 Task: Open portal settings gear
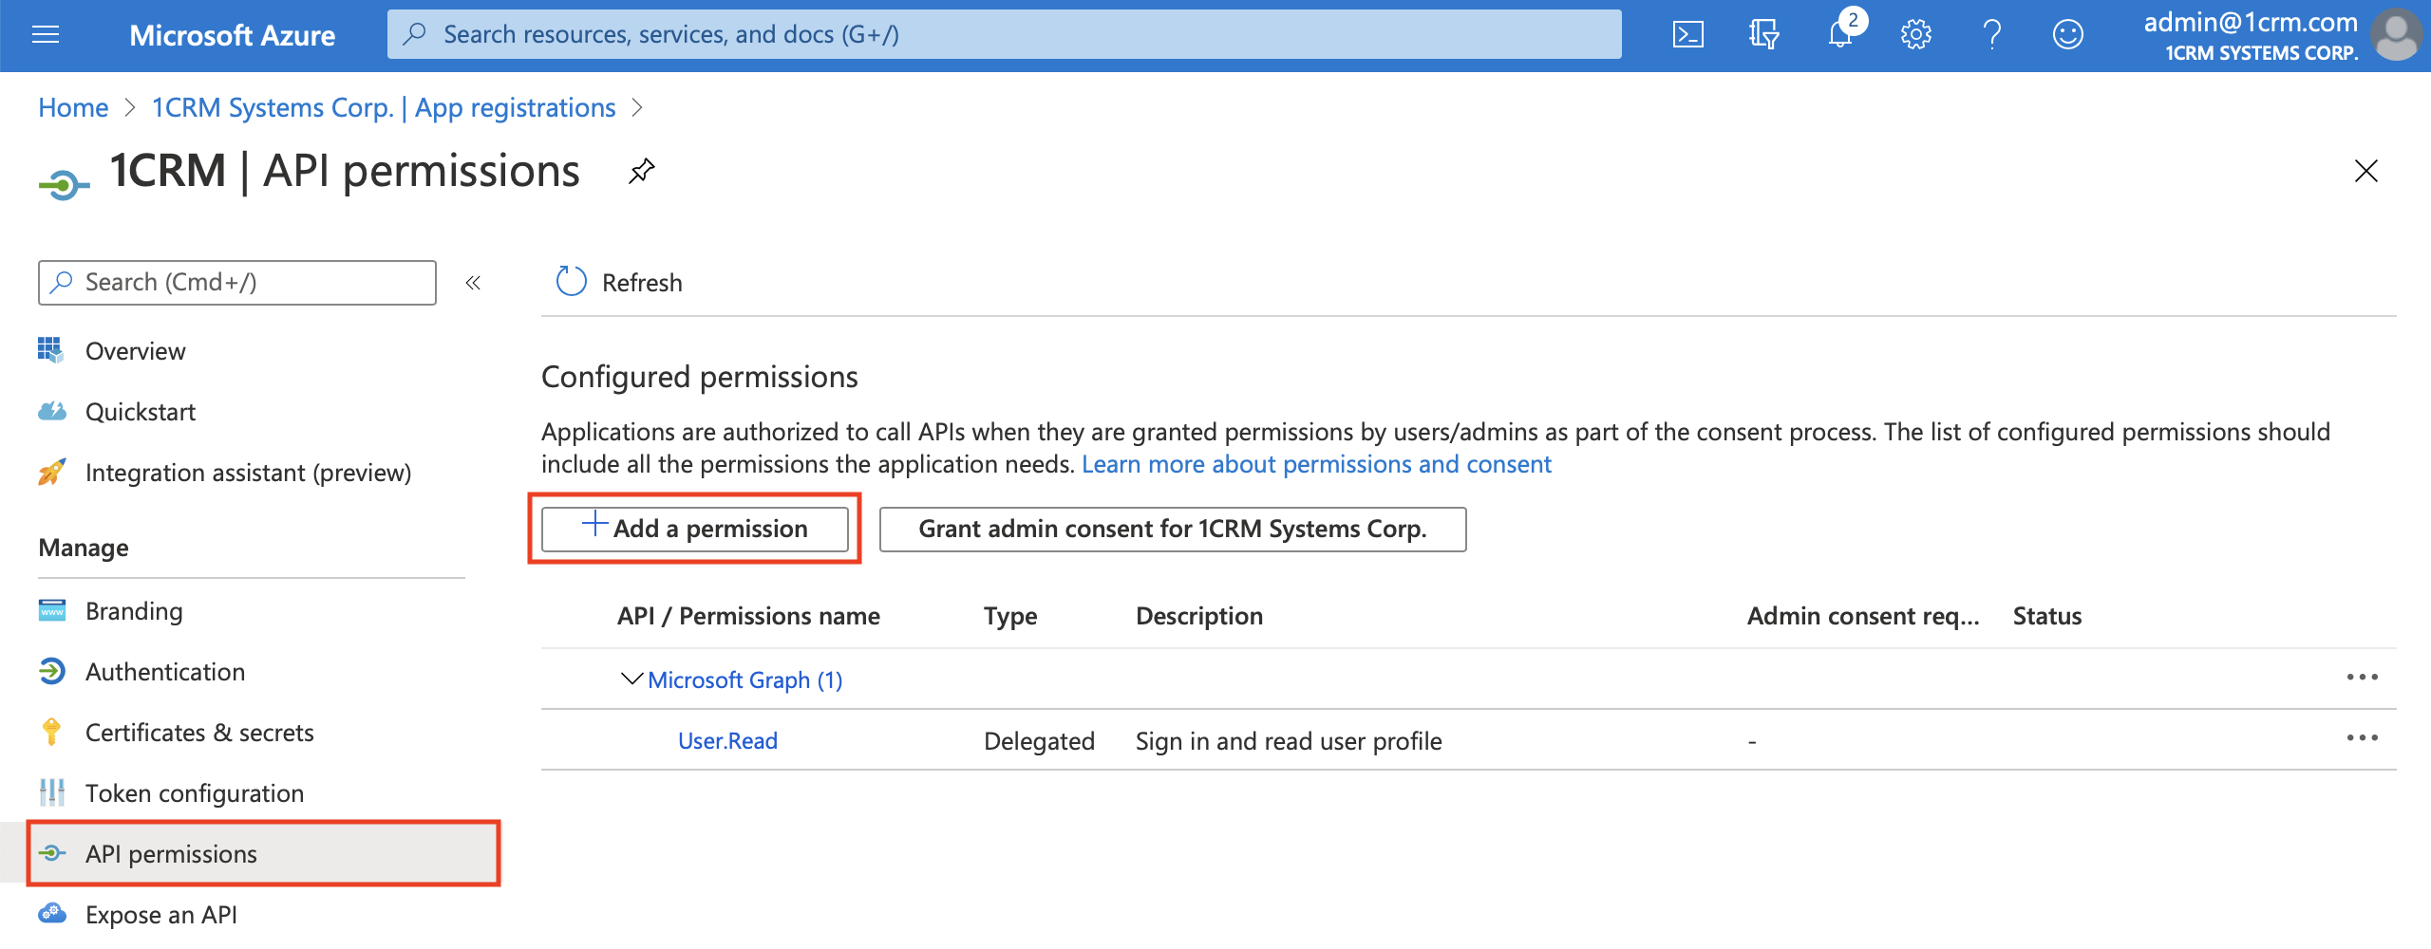pyautogui.click(x=1915, y=35)
